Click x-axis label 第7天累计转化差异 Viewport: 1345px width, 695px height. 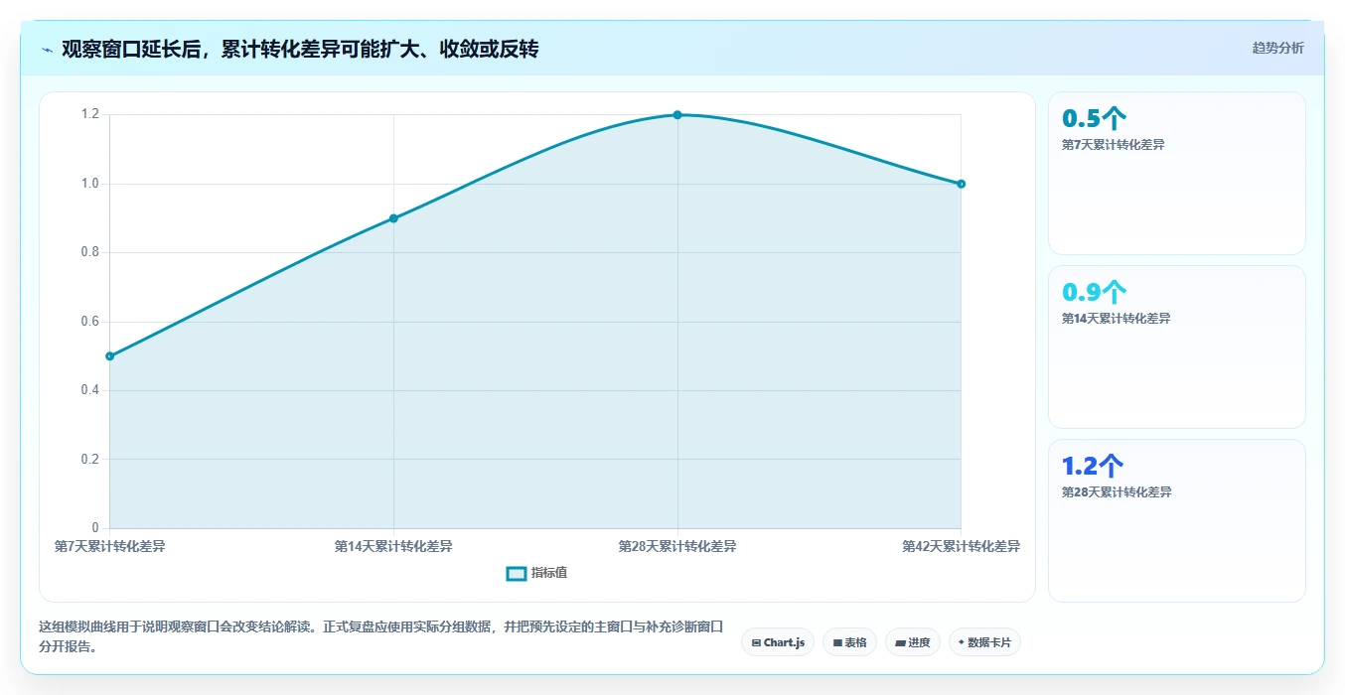point(109,546)
